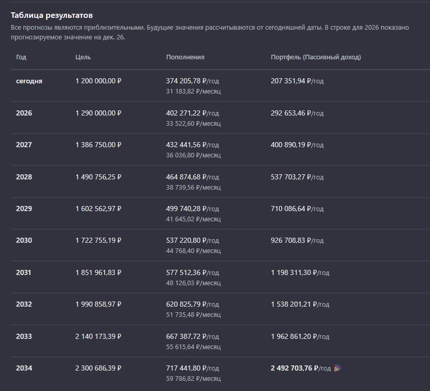Select the 2031 year row label

(24, 272)
